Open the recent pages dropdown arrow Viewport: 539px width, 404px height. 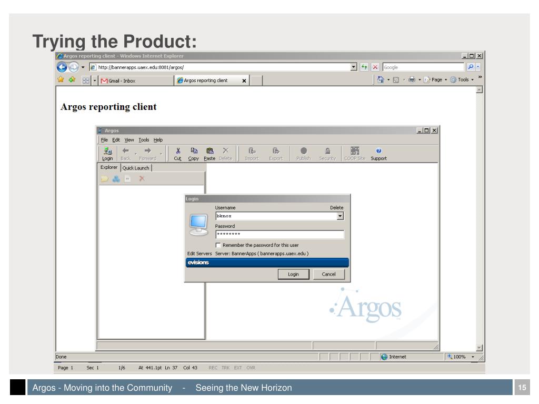tap(83, 67)
